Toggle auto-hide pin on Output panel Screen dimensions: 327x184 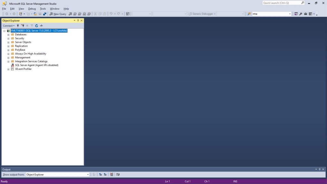click(320, 169)
